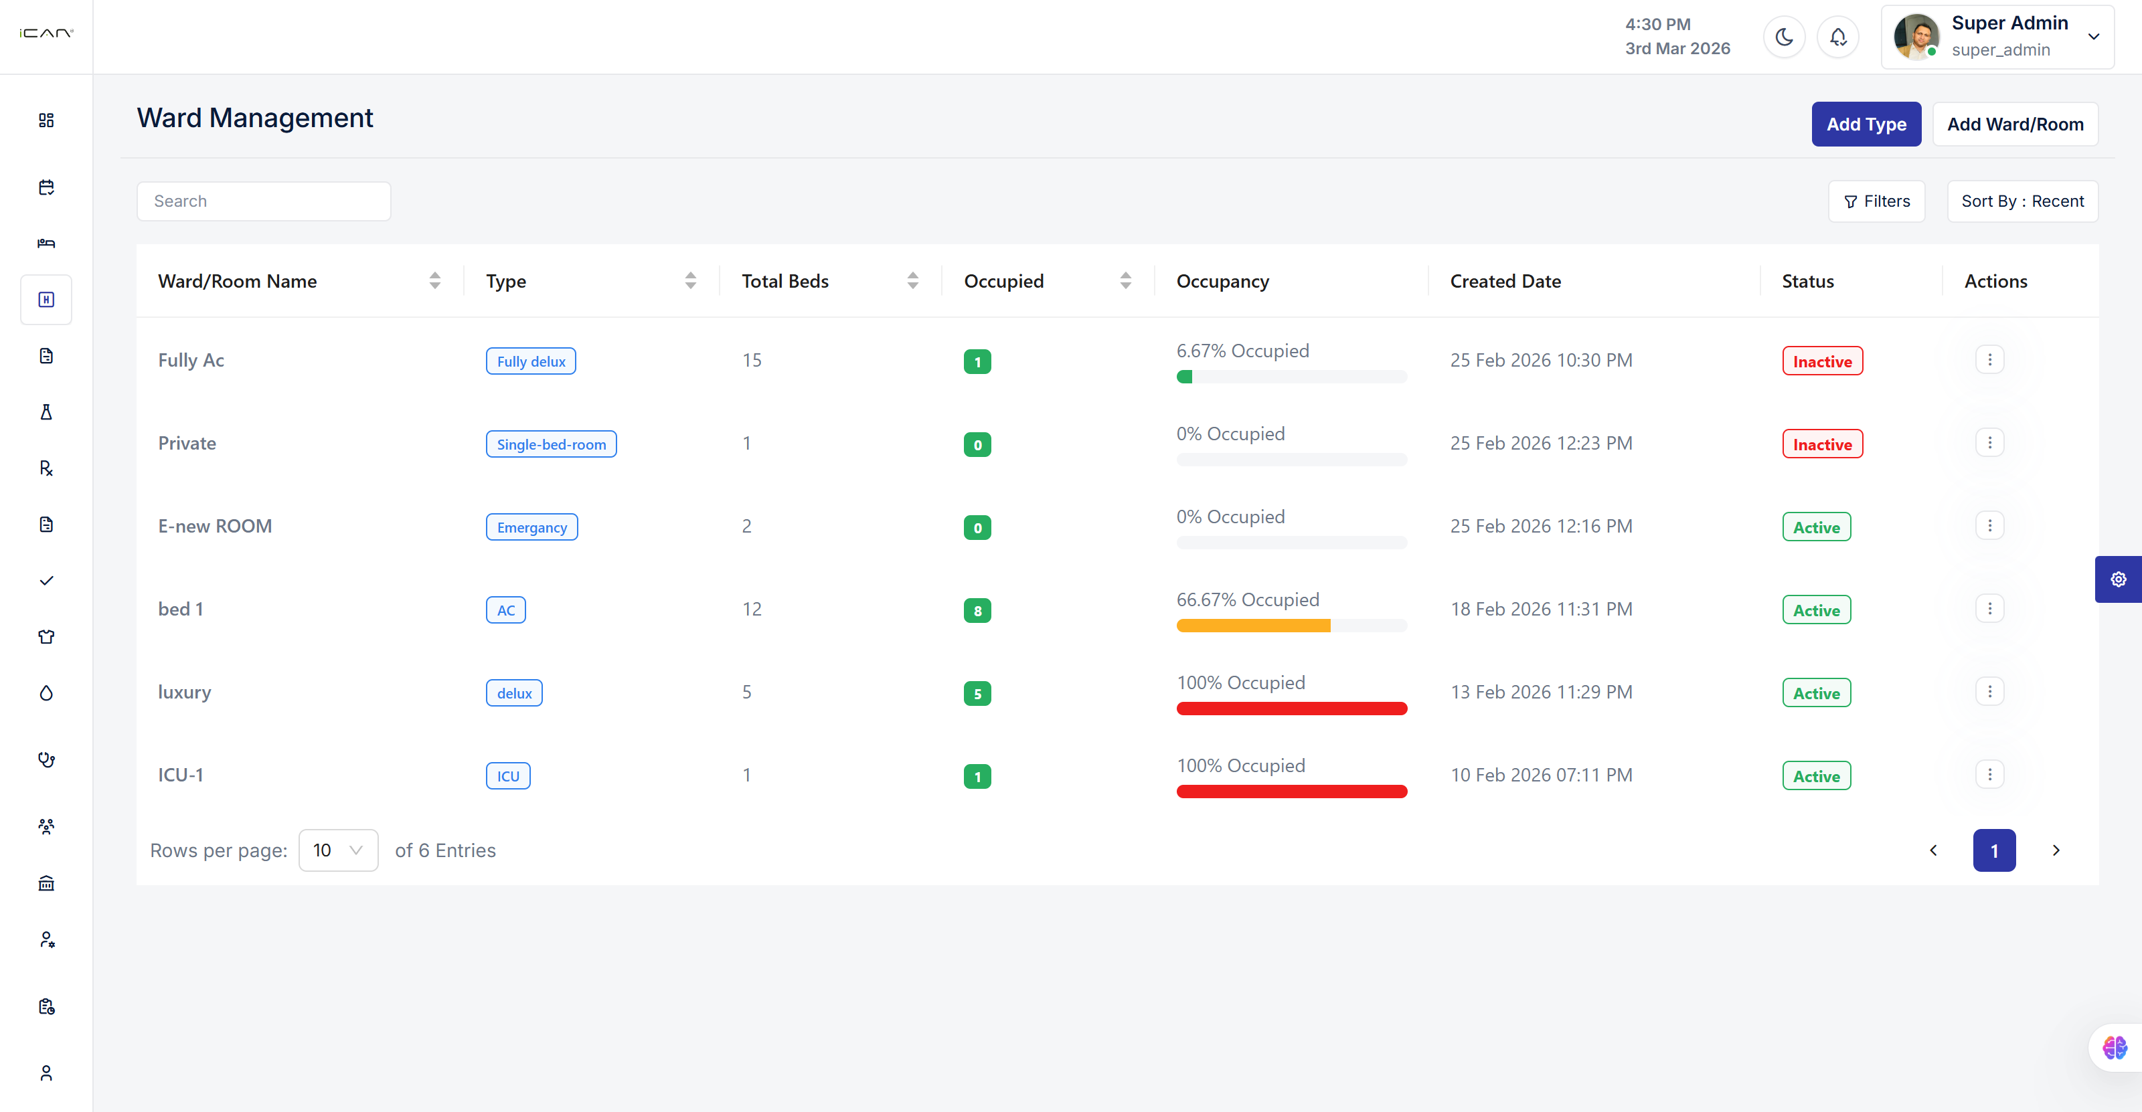Open the lab flask sidebar icon

tap(46, 412)
